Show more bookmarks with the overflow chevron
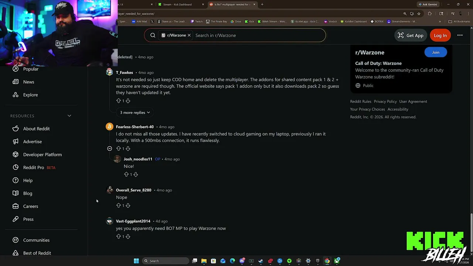Screen dimensions: 473x266 click(x=440, y=21)
